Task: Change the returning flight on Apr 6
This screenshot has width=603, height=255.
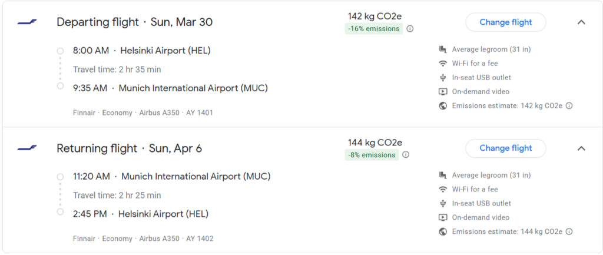Action: pyautogui.click(x=505, y=148)
